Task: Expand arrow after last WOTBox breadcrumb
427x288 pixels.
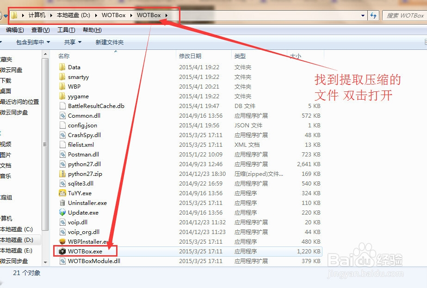Action: (166, 15)
